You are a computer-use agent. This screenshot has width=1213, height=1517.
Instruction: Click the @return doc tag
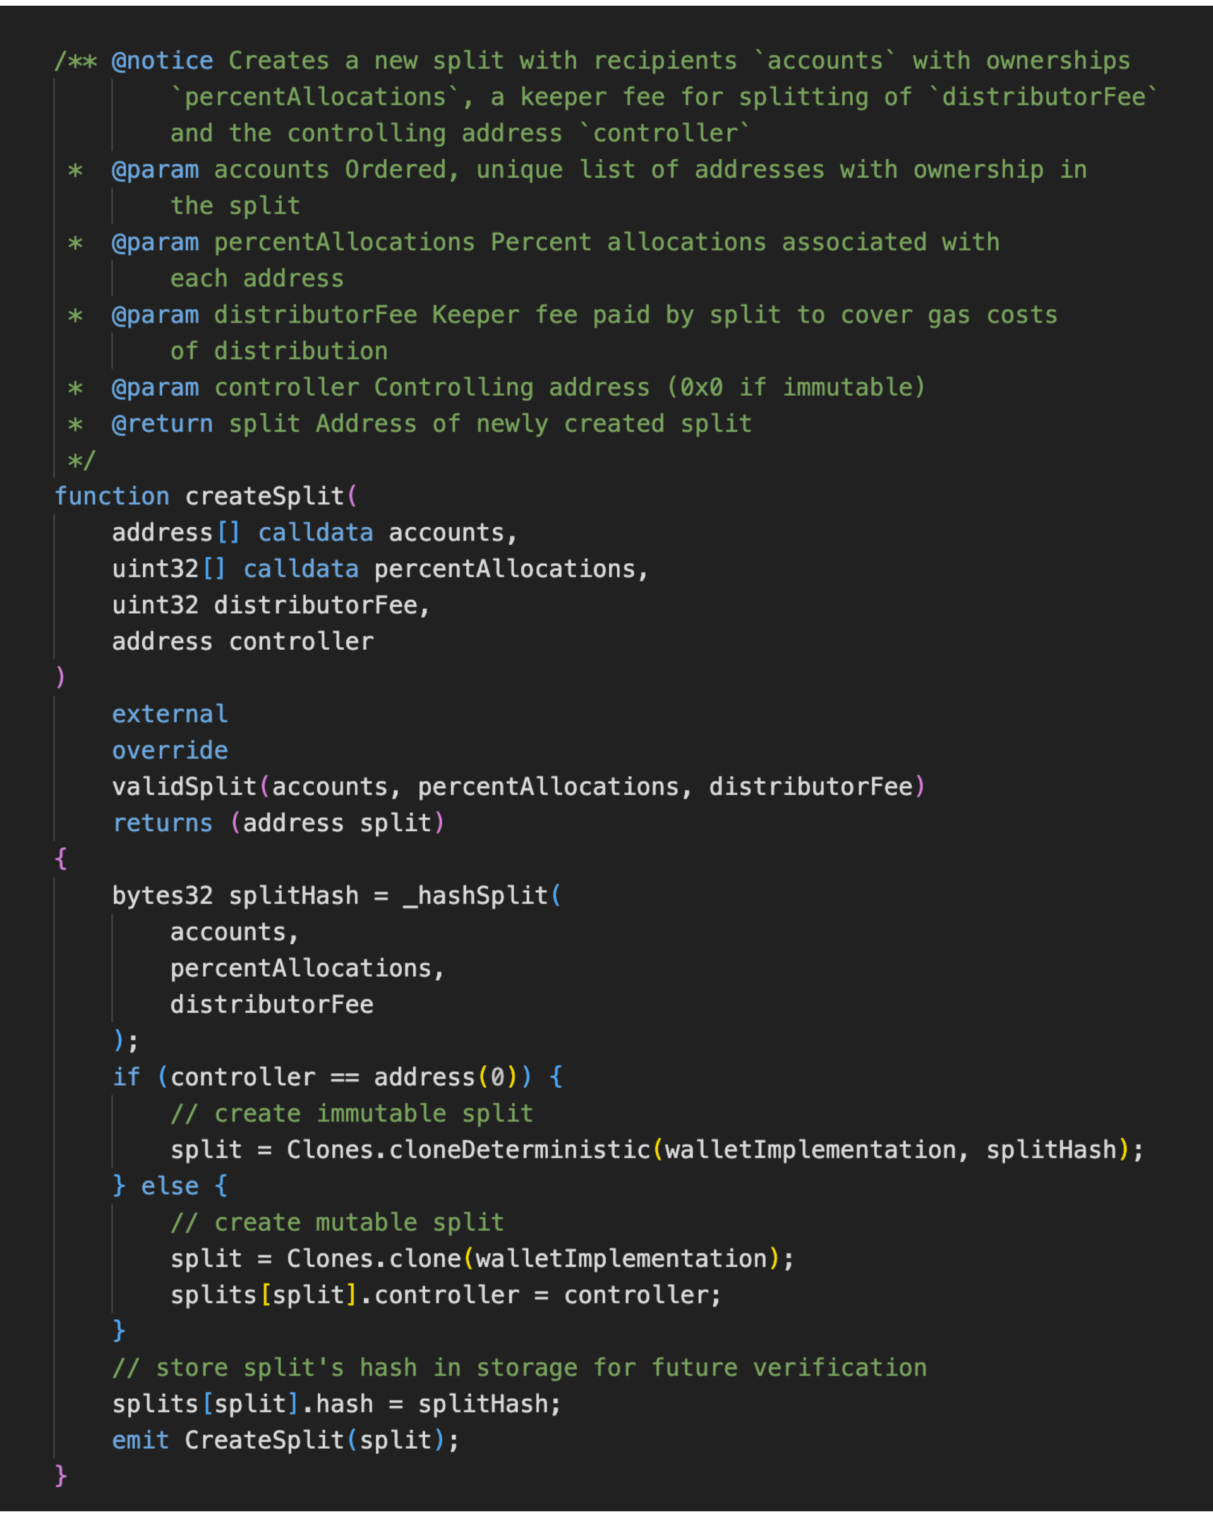pos(162,424)
